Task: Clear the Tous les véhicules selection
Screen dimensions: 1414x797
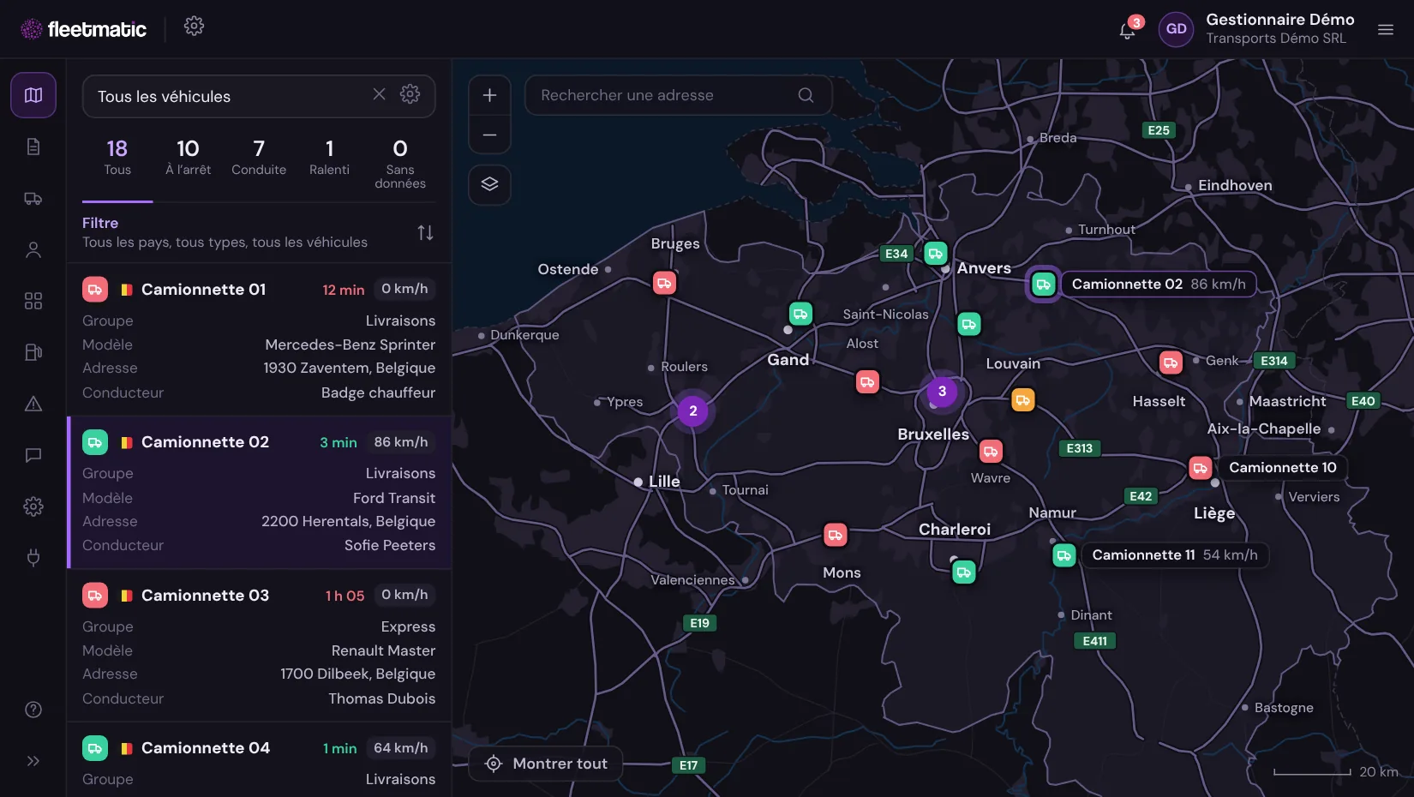Action: point(379,94)
